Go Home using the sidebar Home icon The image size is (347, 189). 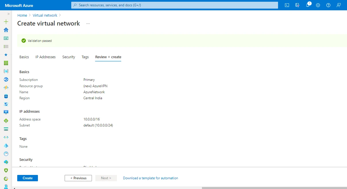6,30
